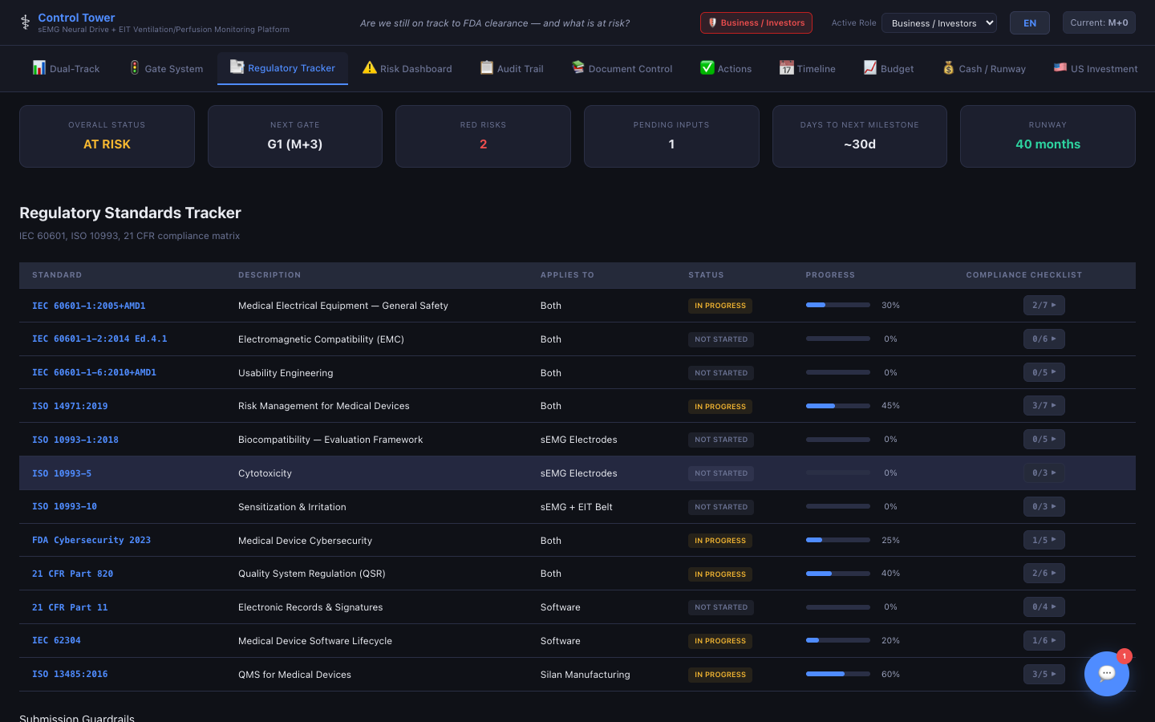The image size is (1155, 722).
Task: Click the Dual-Track chart icon
Action: tap(38, 68)
